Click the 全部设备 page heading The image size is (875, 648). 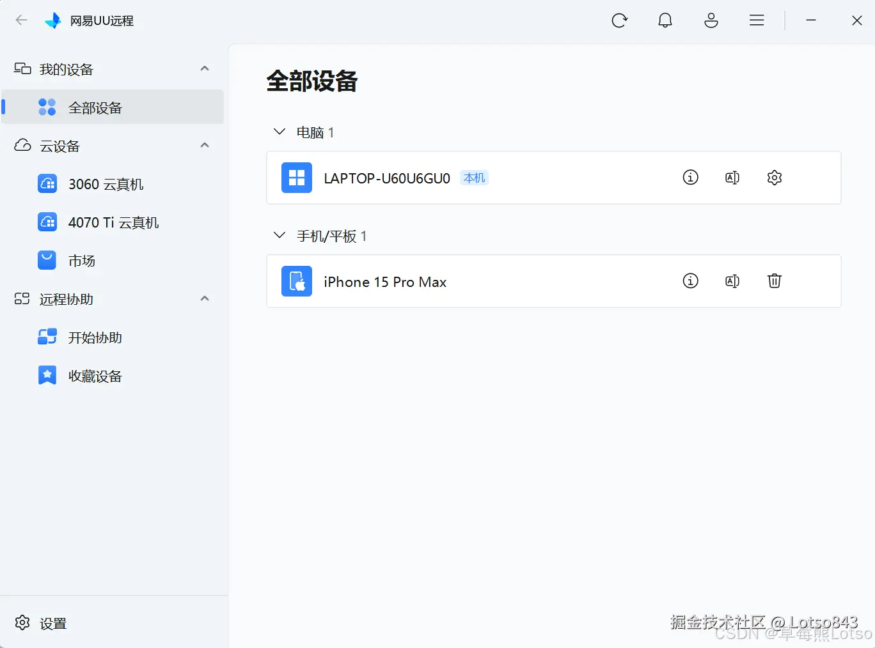tap(312, 81)
